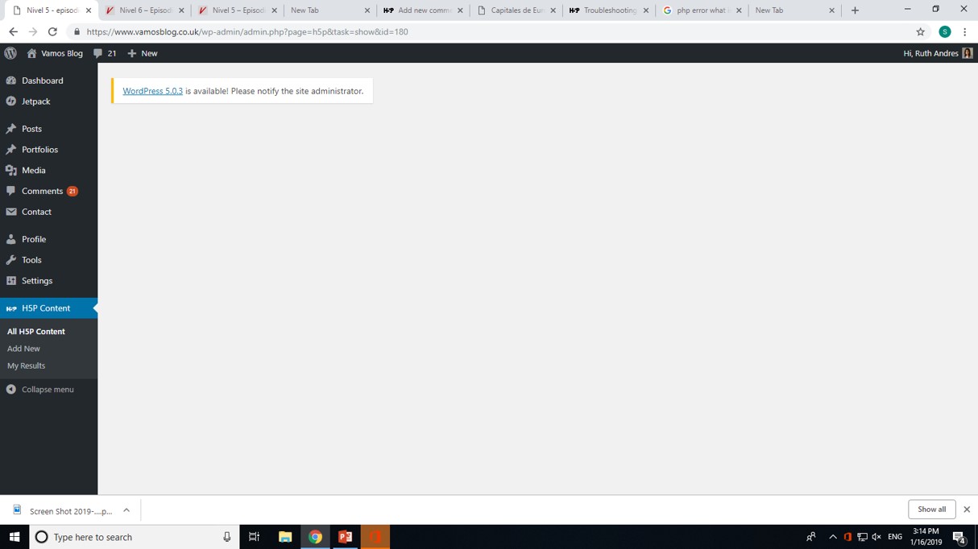Switch to Troubleshooting tab

(609, 10)
